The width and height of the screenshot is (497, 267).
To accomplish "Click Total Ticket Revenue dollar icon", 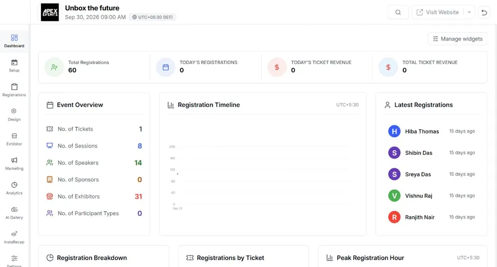I will point(388,67).
